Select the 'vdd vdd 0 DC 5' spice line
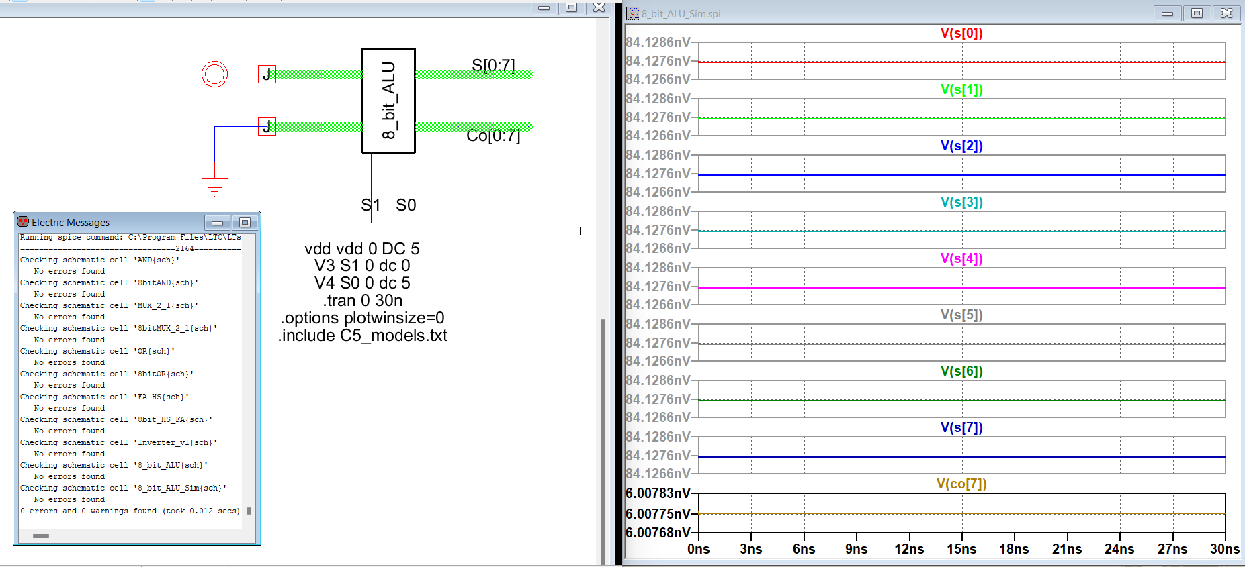The image size is (1245, 567). (362, 249)
